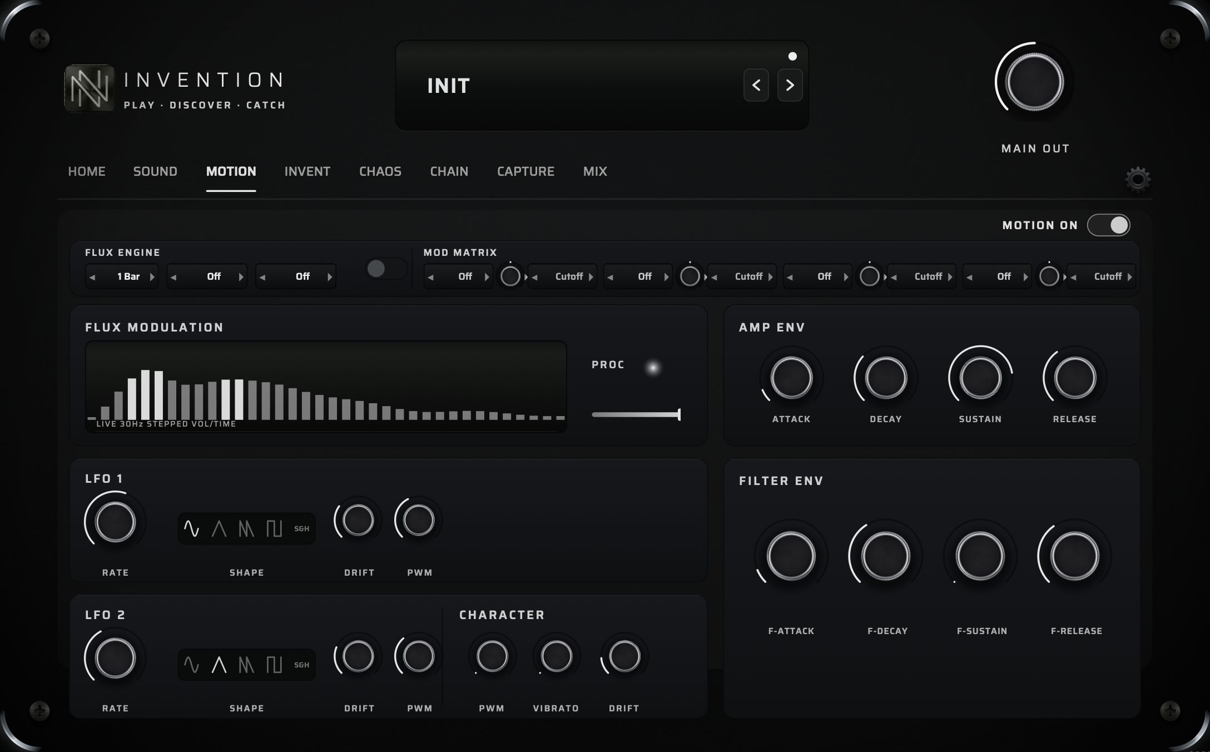Click the Amp Env Attack knob
Screen dimensions: 1210x752
point(791,378)
